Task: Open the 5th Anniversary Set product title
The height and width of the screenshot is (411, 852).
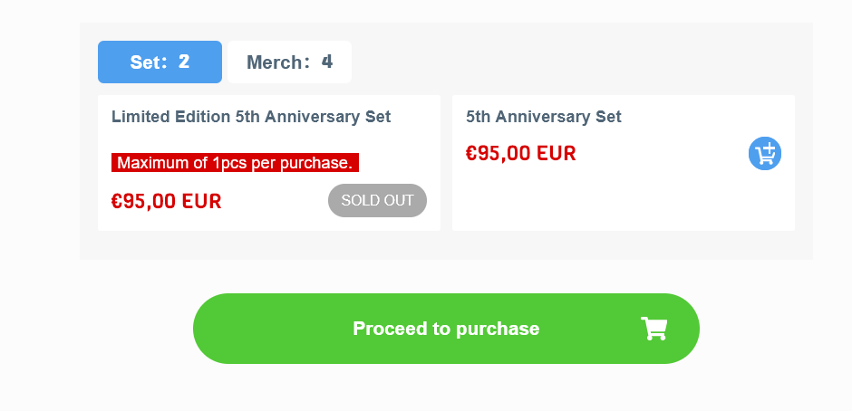Action: pyautogui.click(x=543, y=117)
